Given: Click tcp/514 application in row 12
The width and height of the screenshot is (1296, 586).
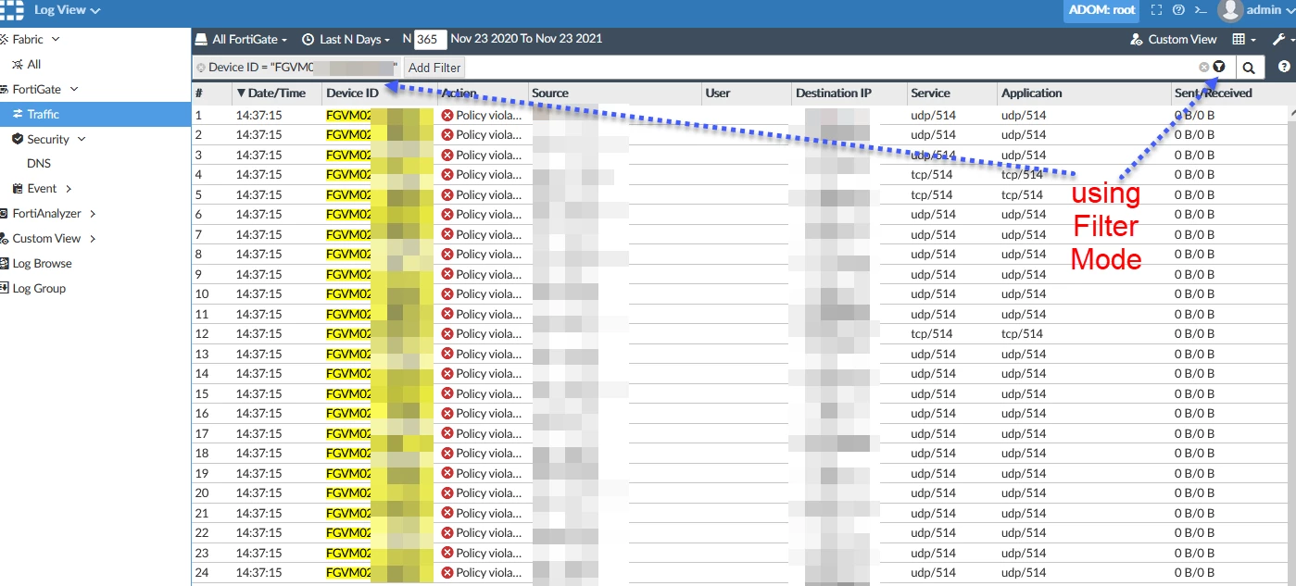Looking at the screenshot, I should tap(1022, 334).
